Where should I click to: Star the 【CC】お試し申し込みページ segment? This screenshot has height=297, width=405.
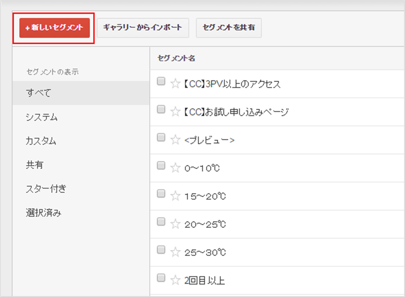(x=175, y=112)
